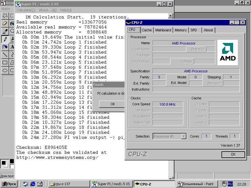
Task: Click the foreground/background color indicator box in Paint
Action: coord(5,164)
